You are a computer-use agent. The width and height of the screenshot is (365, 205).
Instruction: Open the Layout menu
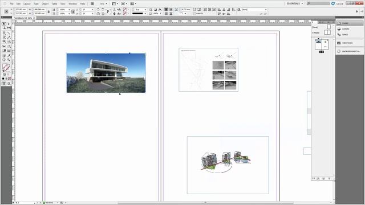point(27,4)
